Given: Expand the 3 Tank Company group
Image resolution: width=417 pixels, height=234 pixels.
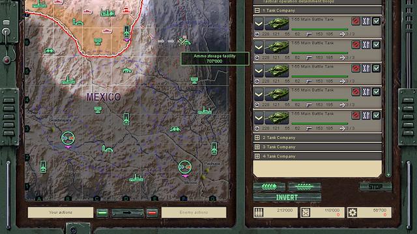Looking at the screenshot, I should click(257, 147).
